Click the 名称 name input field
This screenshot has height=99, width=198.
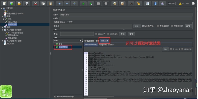coord(126,15)
